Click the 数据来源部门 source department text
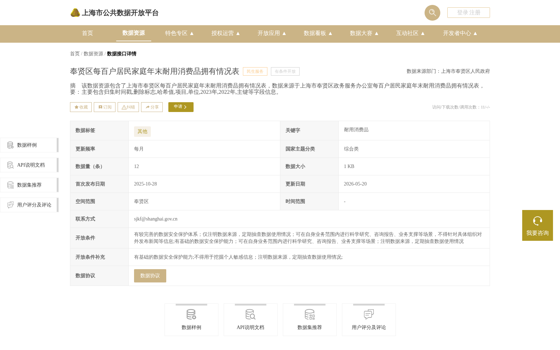This screenshot has width=560, height=350. [448, 71]
